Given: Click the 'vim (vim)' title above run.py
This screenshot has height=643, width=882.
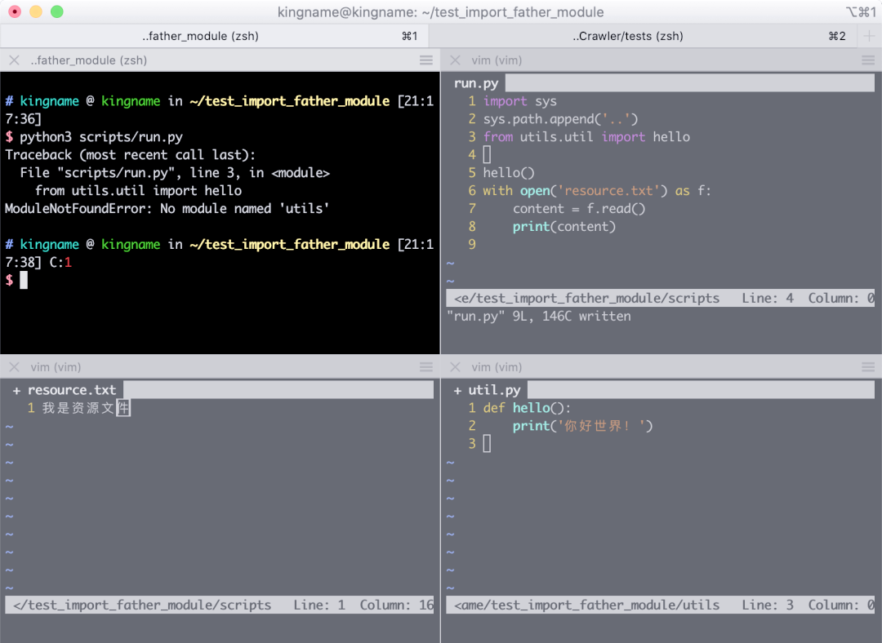Looking at the screenshot, I should coord(497,60).
